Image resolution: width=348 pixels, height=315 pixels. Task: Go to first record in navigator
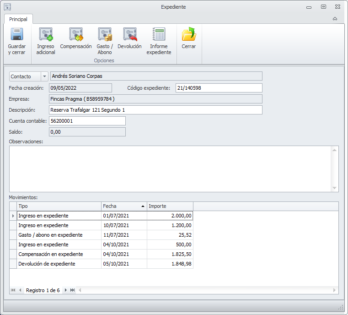coord(13,290)
